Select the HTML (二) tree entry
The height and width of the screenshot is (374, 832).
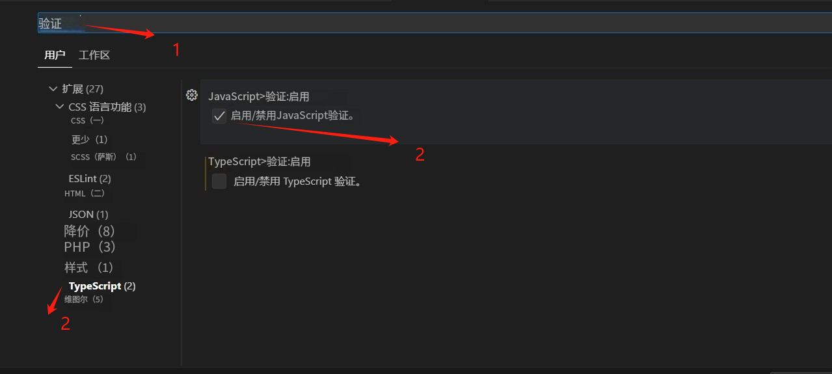tap(85, 194)
